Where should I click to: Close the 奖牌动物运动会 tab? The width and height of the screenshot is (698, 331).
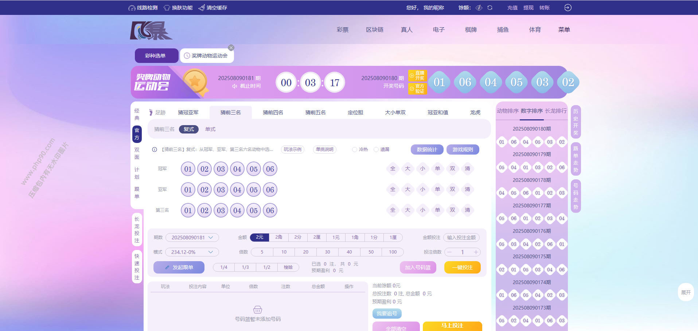tap(231, 48)
